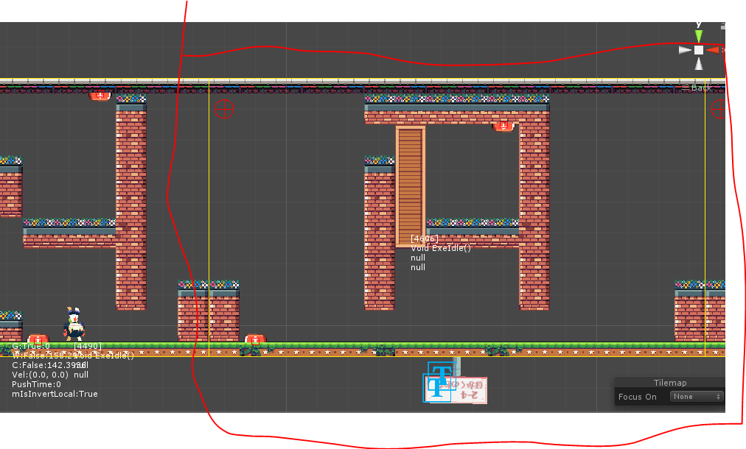This screenshot has height=449, width=746.
Task: Select the player character sprite
Action: click(x=74, y=324)
